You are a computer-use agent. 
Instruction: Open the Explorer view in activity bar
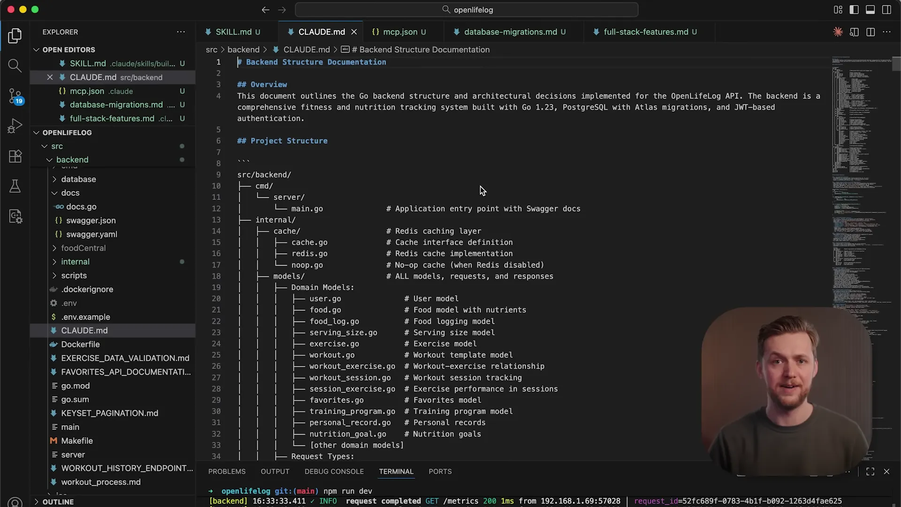coord(15,36)
